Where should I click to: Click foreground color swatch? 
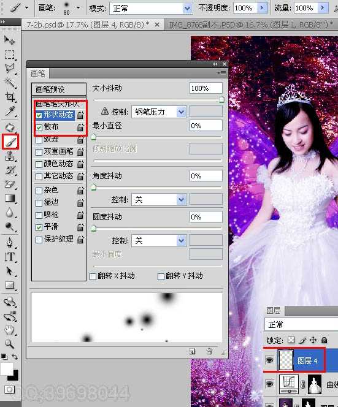[x=6, y=368]
